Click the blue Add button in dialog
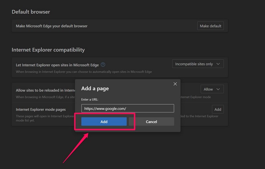The height and width of the screenshot is (169, 265). [104, 122]
